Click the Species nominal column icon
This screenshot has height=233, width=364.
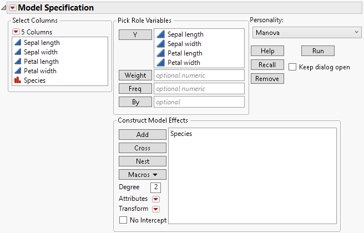point(17,80)
